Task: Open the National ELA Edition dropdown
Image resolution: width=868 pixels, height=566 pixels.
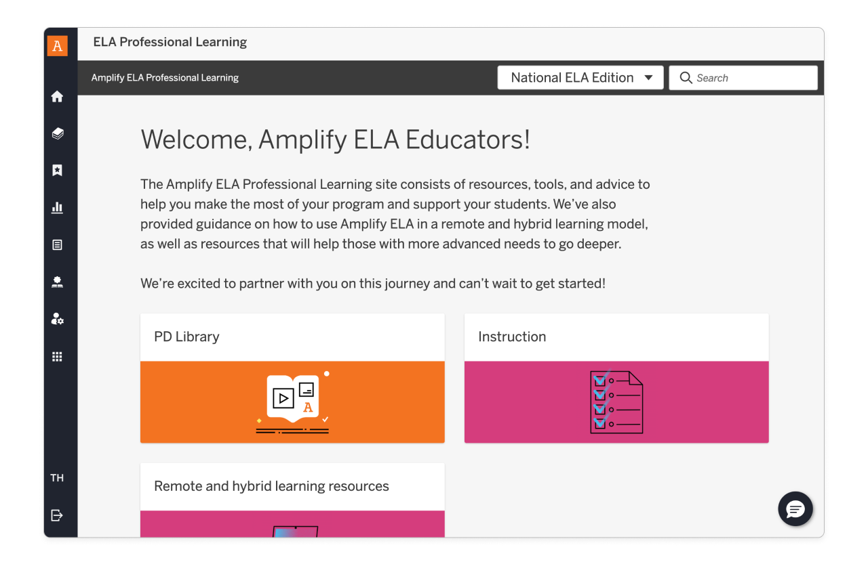Action: 580,77
